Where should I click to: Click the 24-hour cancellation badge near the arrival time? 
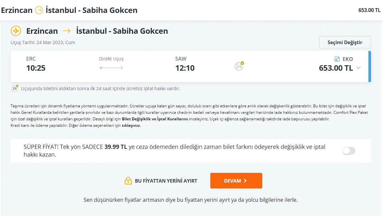[x=239, y=66]
